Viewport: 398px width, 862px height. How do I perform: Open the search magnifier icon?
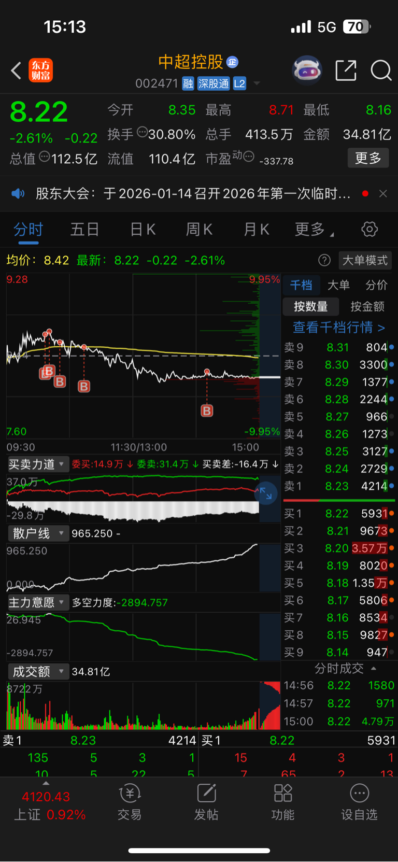[381, 70]
